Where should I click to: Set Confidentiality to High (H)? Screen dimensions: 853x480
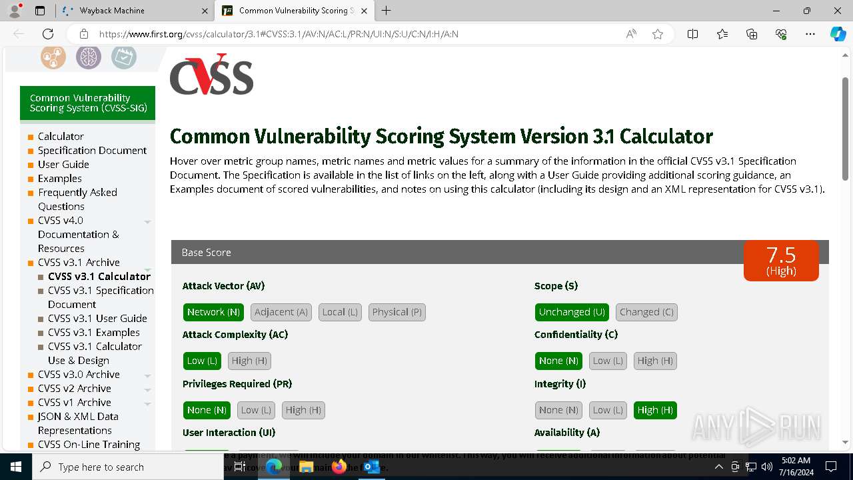pyautogui.click(x=655, y=361)
